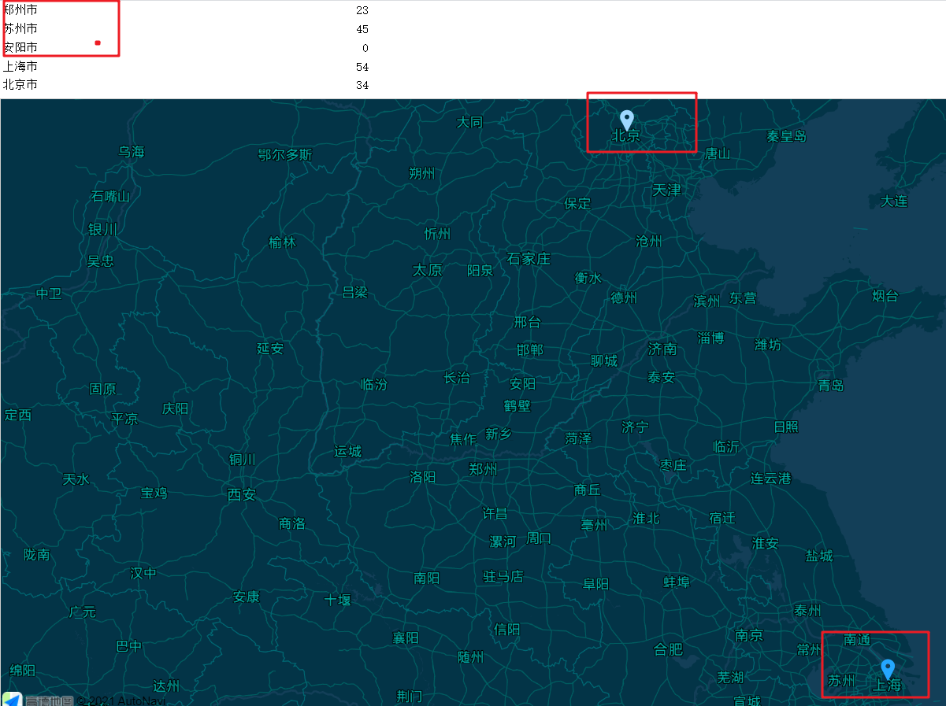Click the 绵阳 label on the map

tap(23, 670)
